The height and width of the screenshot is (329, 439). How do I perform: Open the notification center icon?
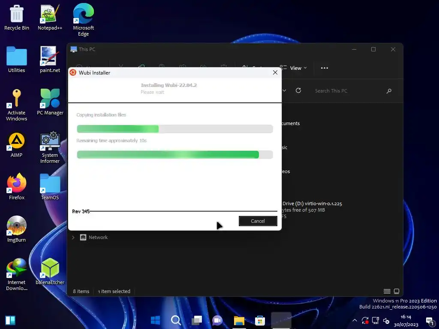(x=430, y=321)
